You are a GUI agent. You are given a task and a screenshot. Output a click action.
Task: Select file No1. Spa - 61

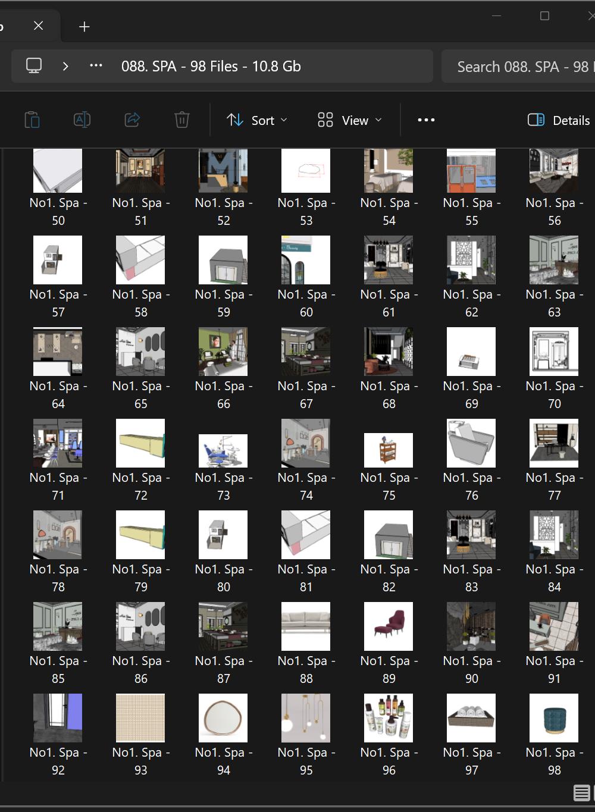[x=389, y=278]
